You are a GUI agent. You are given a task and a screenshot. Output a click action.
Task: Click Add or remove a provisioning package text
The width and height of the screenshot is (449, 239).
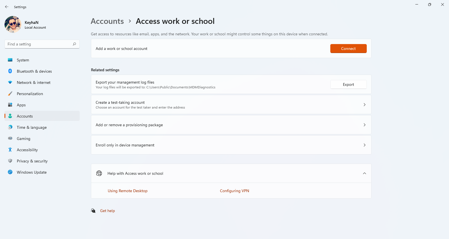(x=129, y=125)
